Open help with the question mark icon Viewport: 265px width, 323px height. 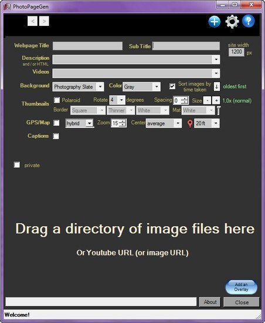pyautogui.click(x=249, y=21)
